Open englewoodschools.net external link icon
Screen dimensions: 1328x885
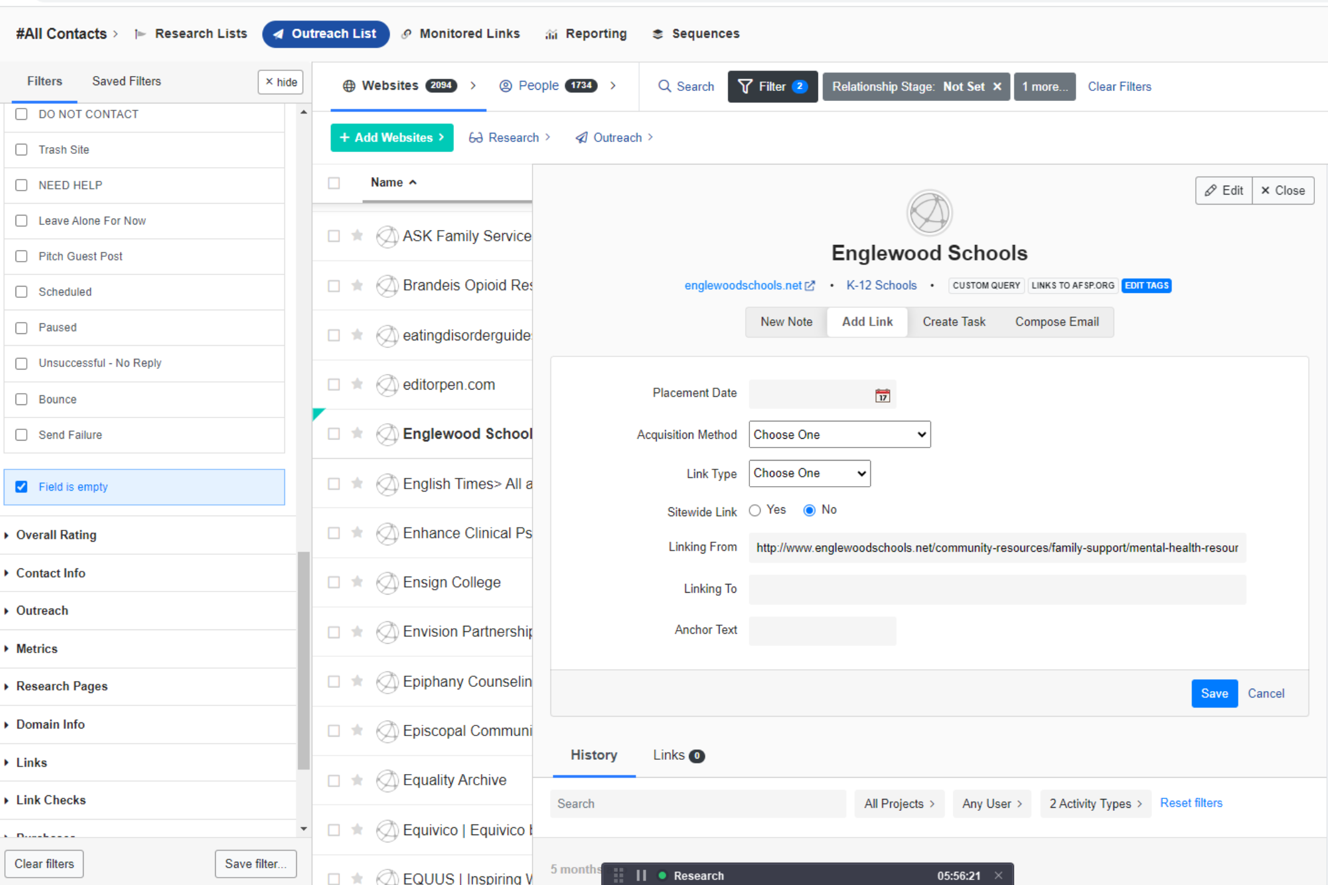[810, 285]
